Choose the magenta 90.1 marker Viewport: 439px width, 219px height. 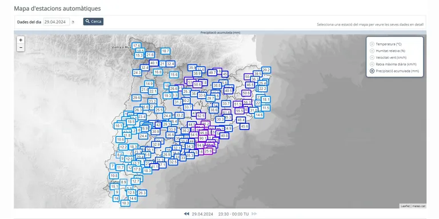203,138
